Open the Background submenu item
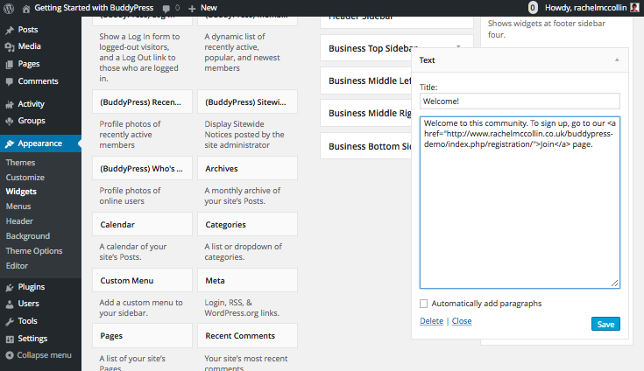The height and width of the screenshot is (371, 644). click(28, 236)
